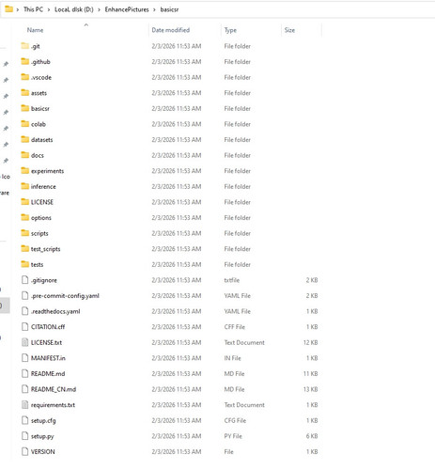This screenshot has height=470, width=435.
Task: Select the experiments folder icon
Action: (25, 171)
